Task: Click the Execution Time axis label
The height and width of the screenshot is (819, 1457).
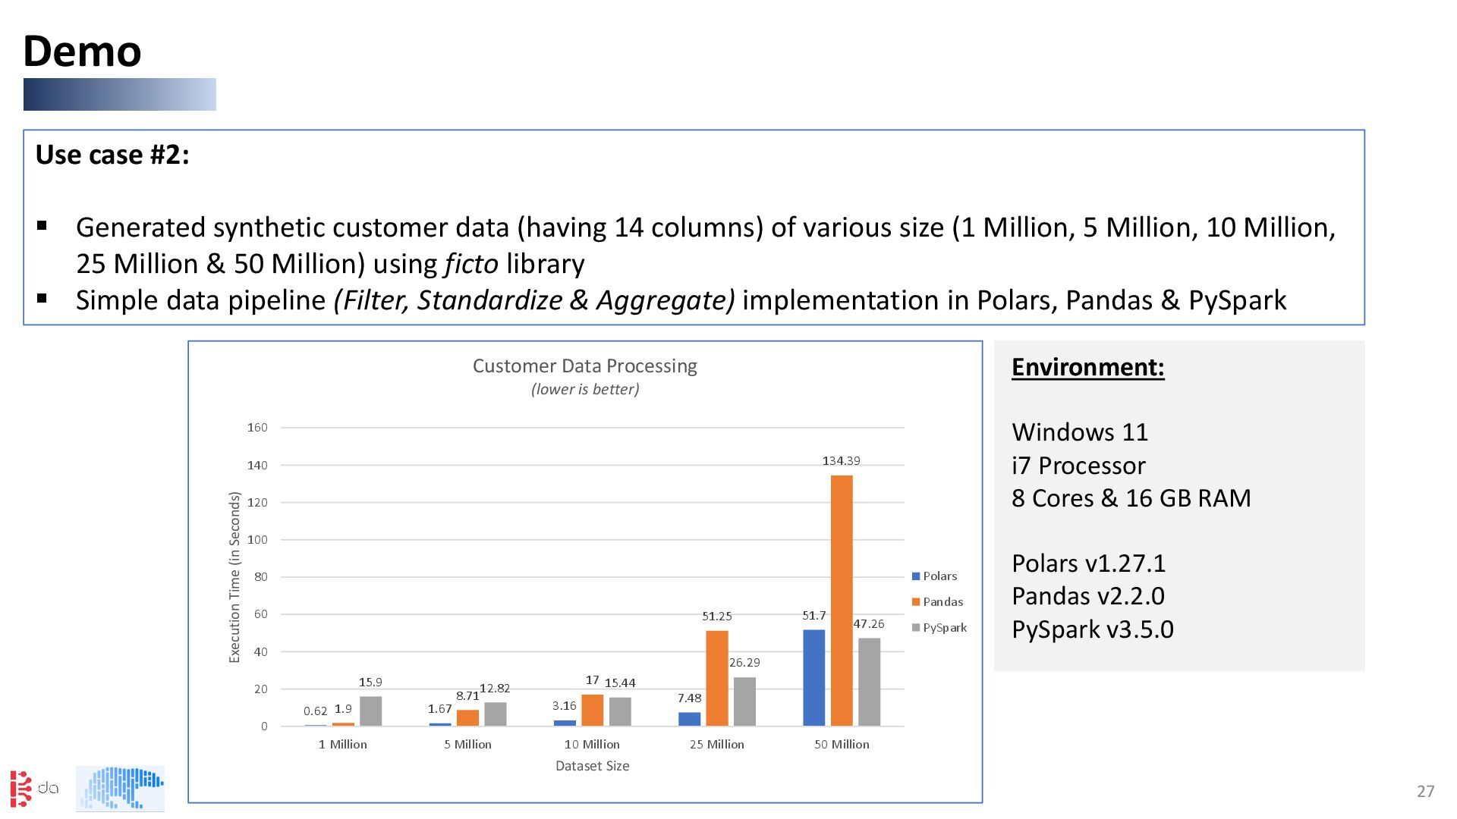Action: (x=234, y=577)
